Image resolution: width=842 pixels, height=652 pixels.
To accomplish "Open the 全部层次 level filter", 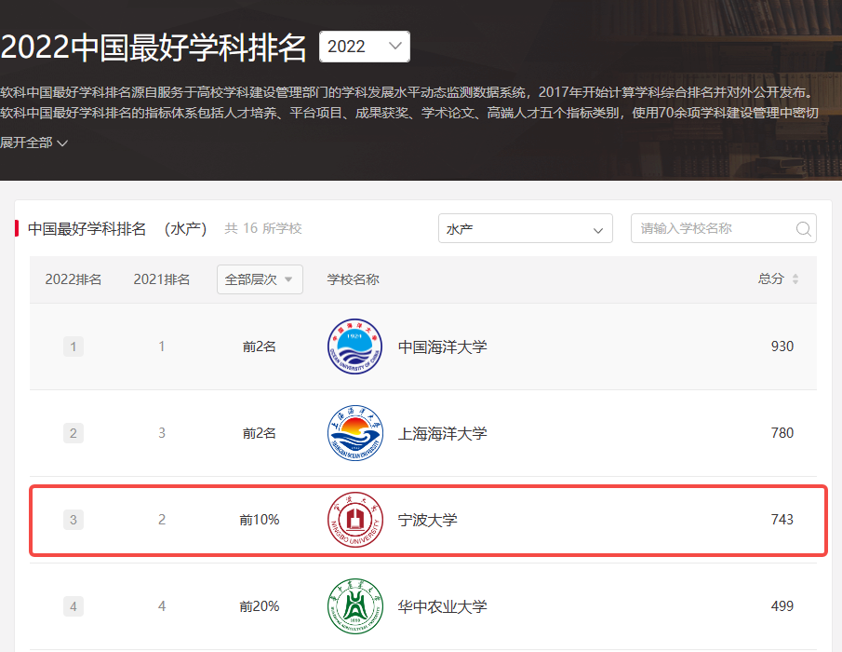I will (x=260, y=279).
